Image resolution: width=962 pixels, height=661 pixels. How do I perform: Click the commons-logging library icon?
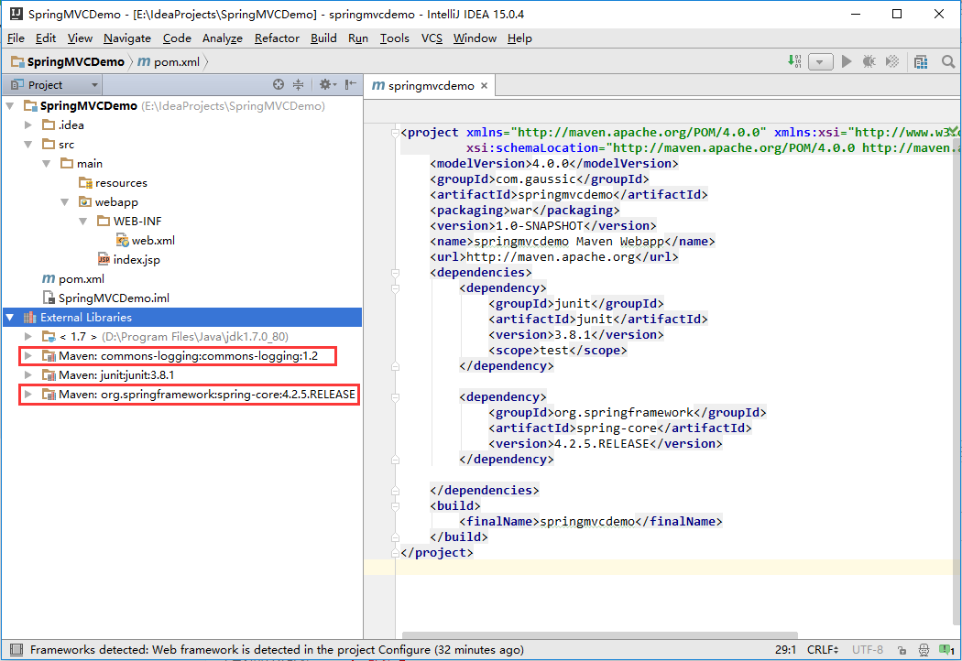[x=49, y=355]
